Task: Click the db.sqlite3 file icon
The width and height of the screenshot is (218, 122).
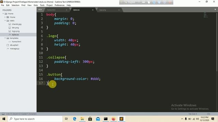Action: (x=8, y=45)
